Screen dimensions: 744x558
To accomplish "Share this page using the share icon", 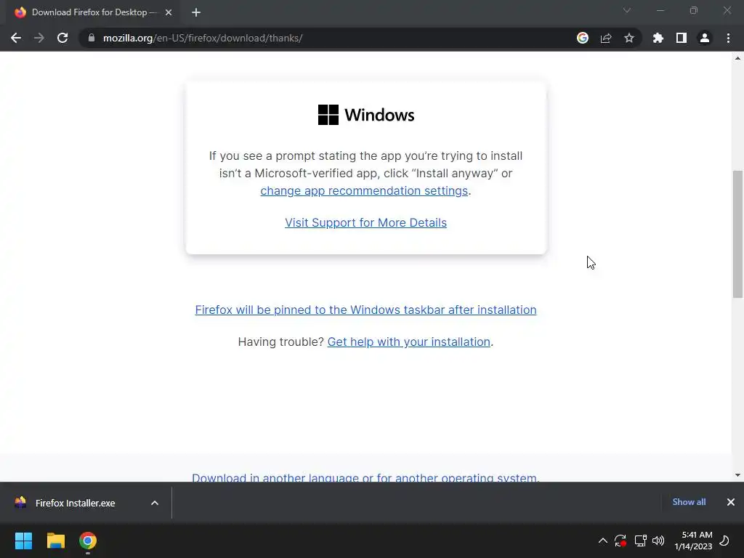I will [606, 38].
